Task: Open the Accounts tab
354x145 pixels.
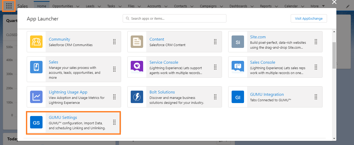Action: (154, 6)
